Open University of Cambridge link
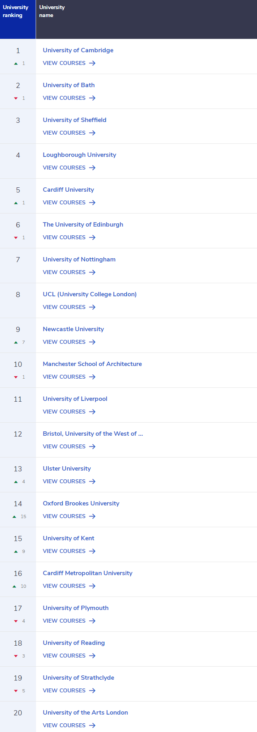 point(78,50)
